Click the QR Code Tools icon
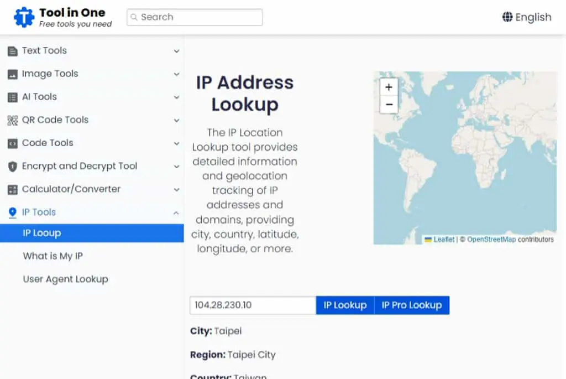This screenshot has width=566, height=379. pyautogui.click(x=12, y=120)
